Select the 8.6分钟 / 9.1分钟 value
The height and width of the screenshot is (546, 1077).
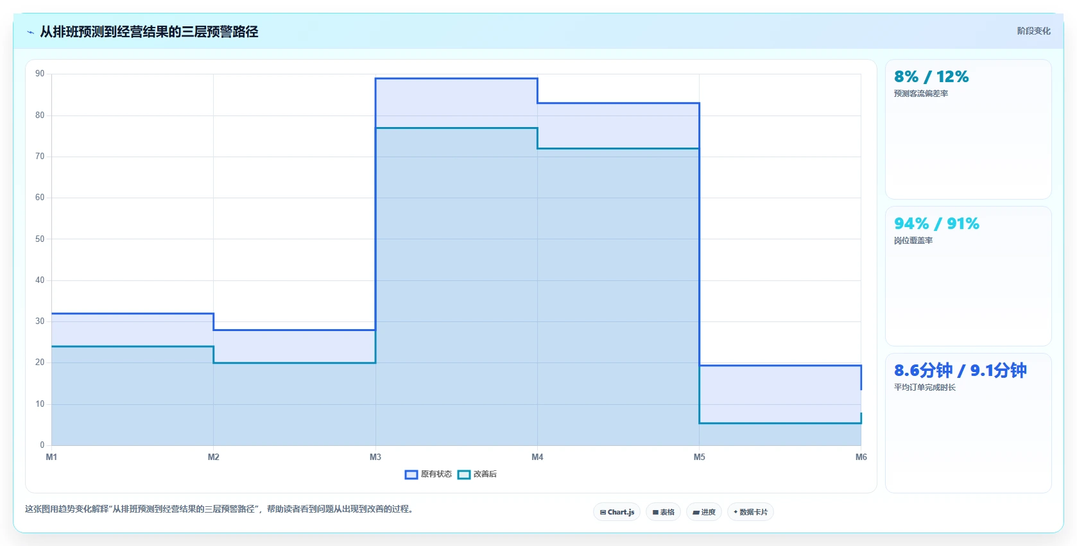point(960,370)
